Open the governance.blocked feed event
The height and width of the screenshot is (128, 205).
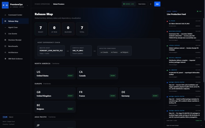coord(184,36)
